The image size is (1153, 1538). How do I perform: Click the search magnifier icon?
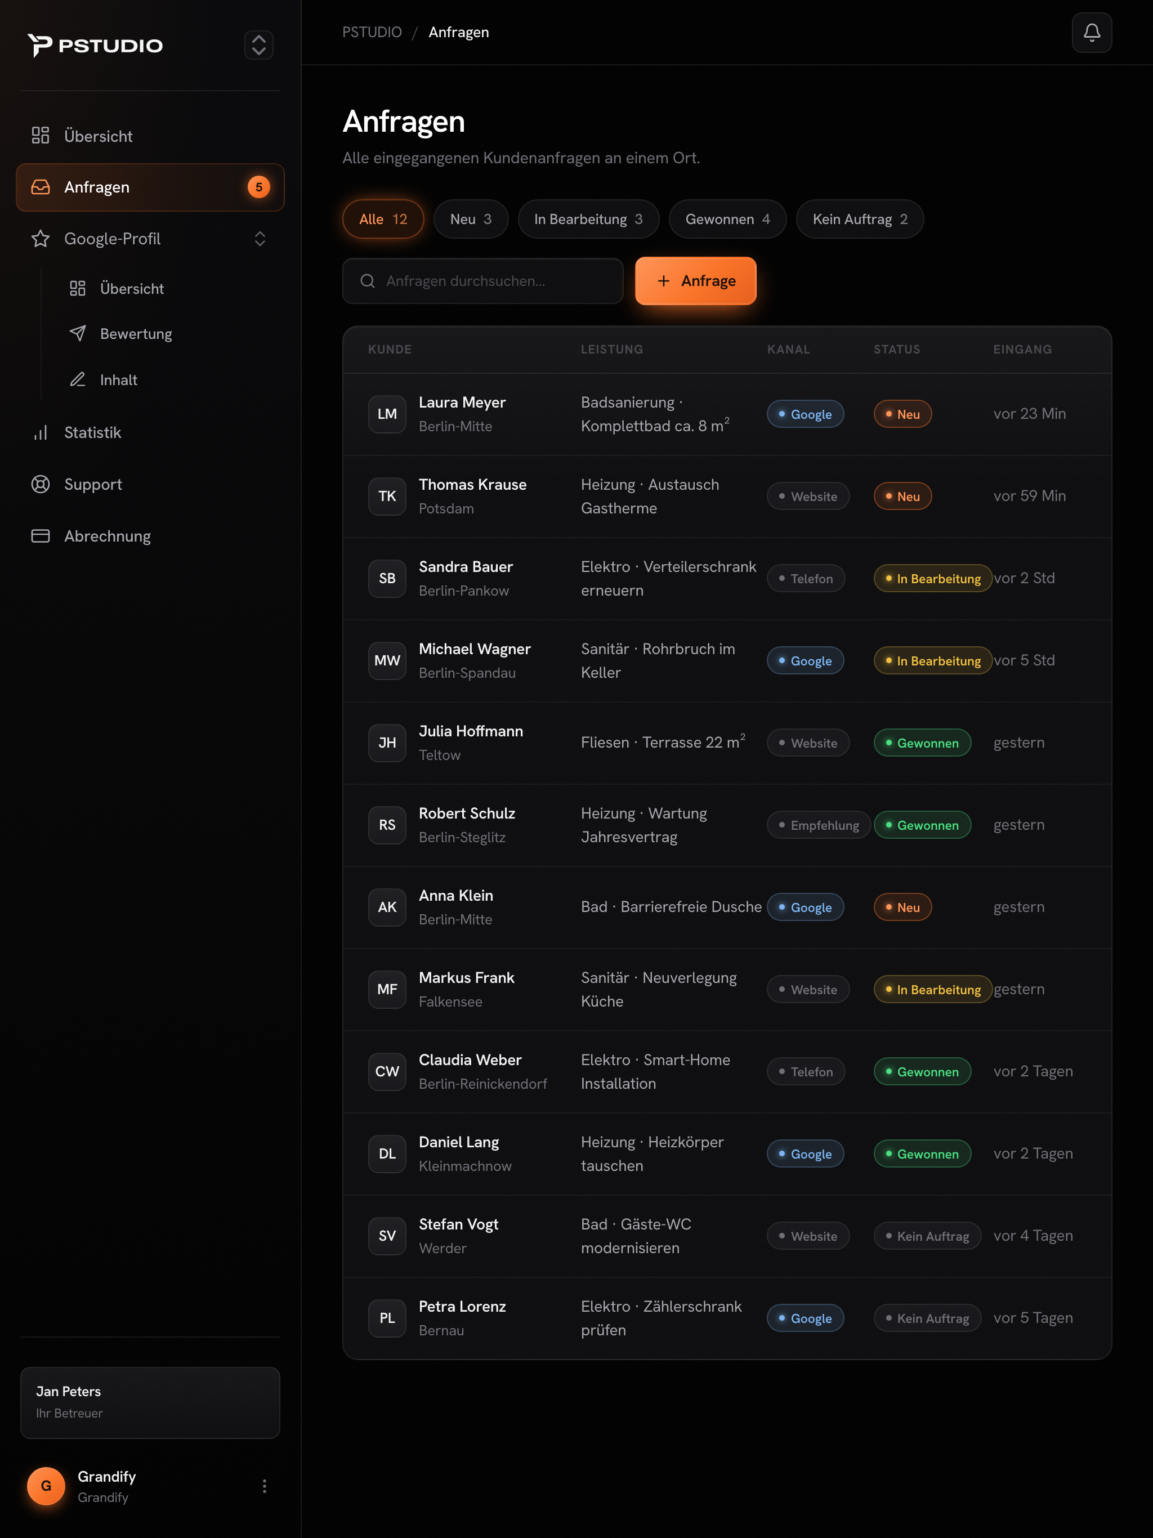coord(368,281)
